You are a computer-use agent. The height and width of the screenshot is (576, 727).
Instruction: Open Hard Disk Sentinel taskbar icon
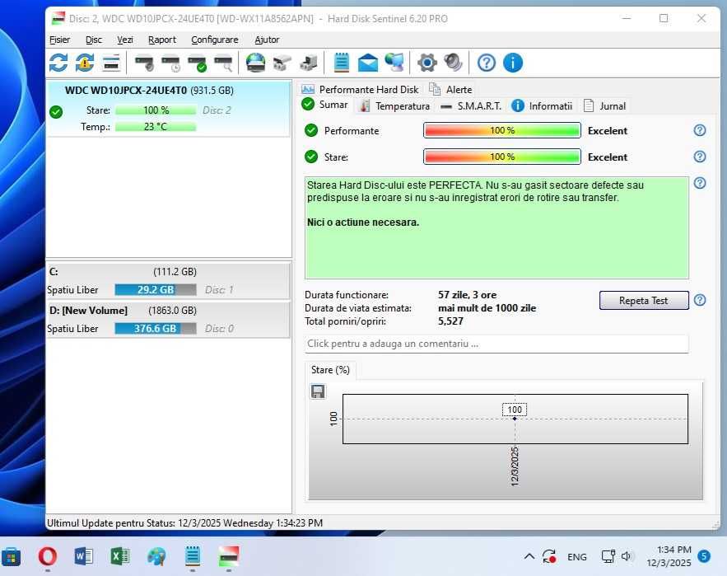coord(229,556)
